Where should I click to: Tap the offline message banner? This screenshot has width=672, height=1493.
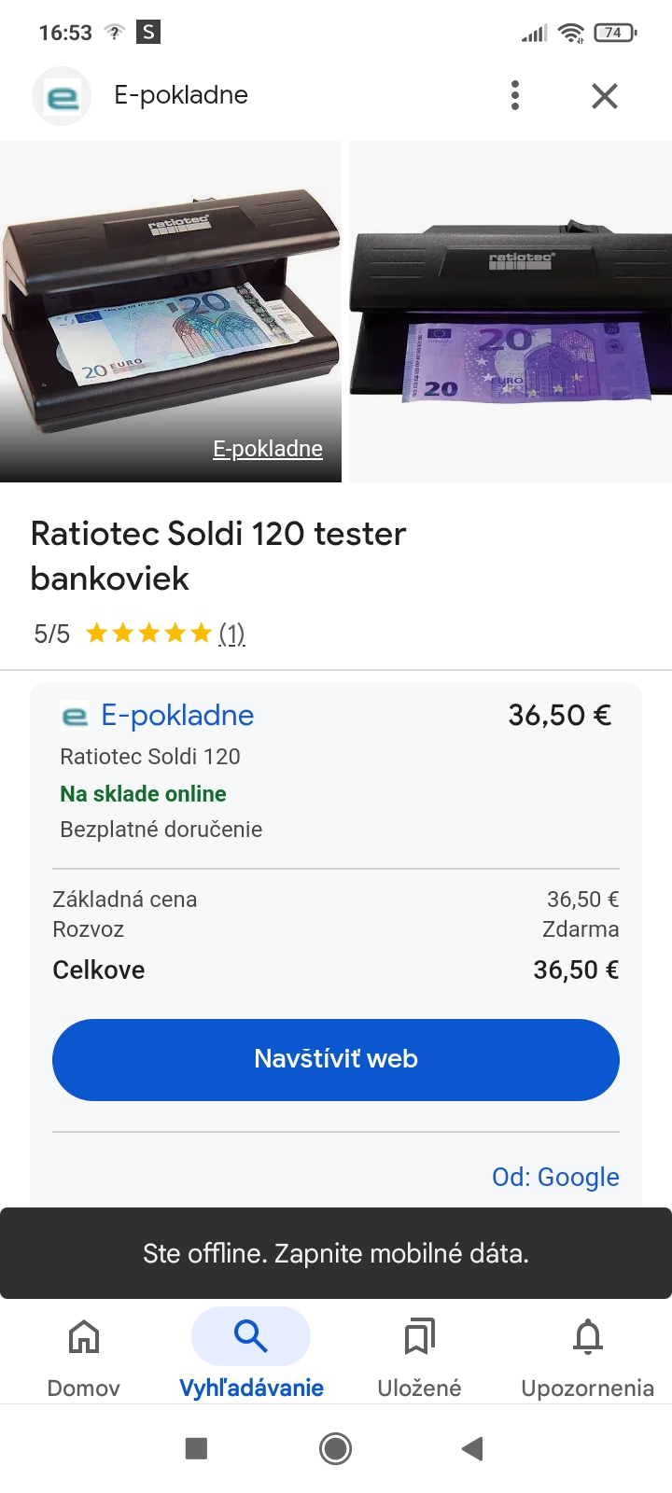point(336,1253)
